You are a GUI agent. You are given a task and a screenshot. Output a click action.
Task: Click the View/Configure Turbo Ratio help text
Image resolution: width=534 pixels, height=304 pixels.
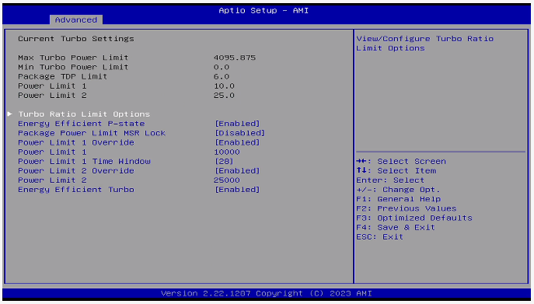pyautogui.click(x=425, y=44)
